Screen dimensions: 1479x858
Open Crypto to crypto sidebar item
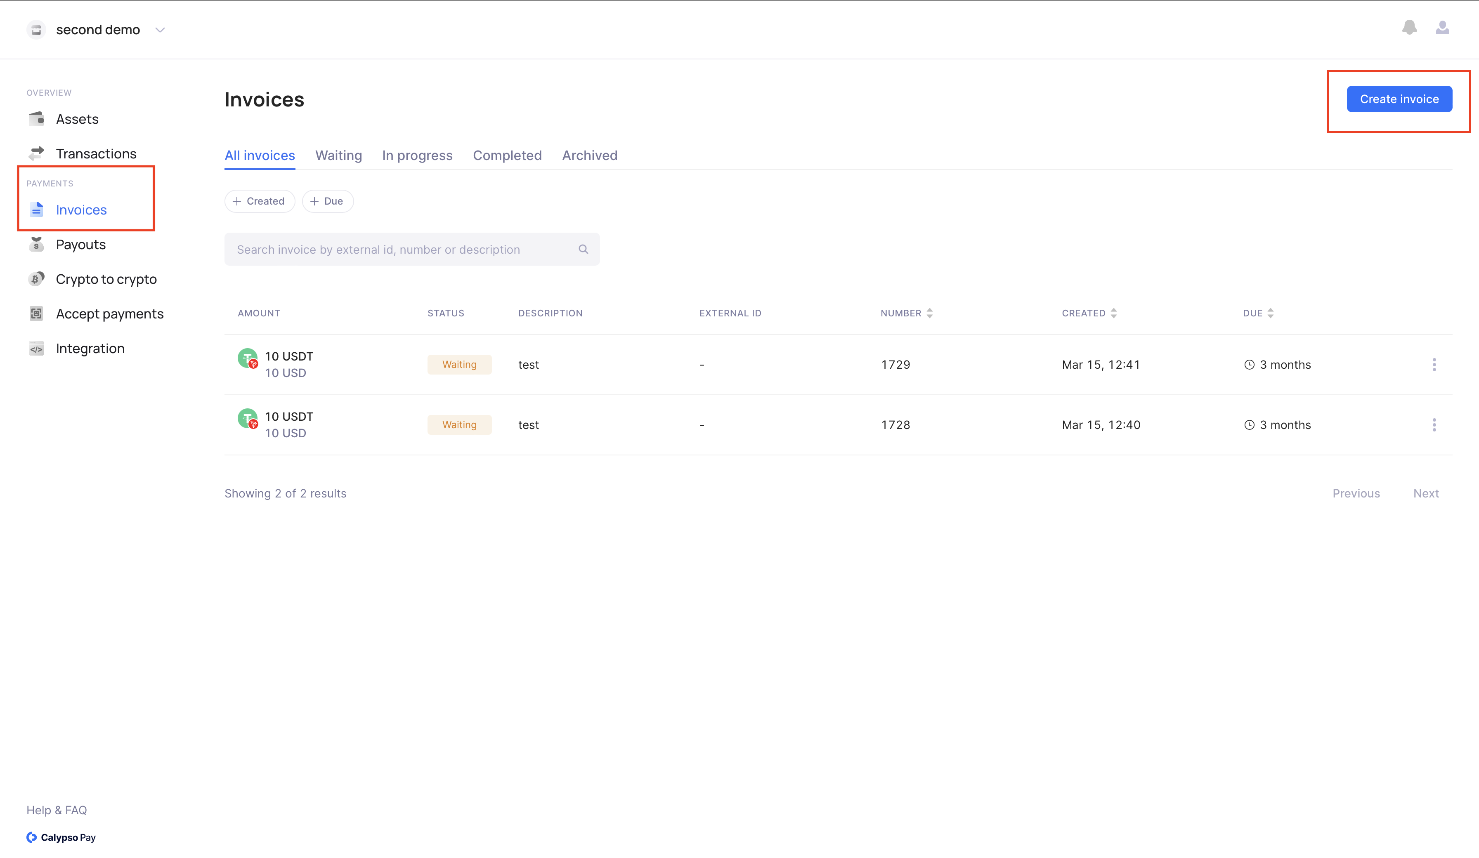106,279
